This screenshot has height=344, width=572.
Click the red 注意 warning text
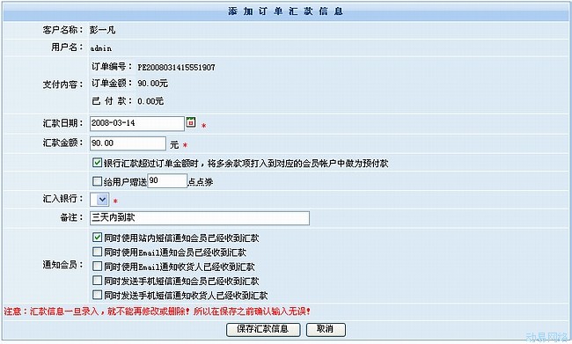coord(158,311)
